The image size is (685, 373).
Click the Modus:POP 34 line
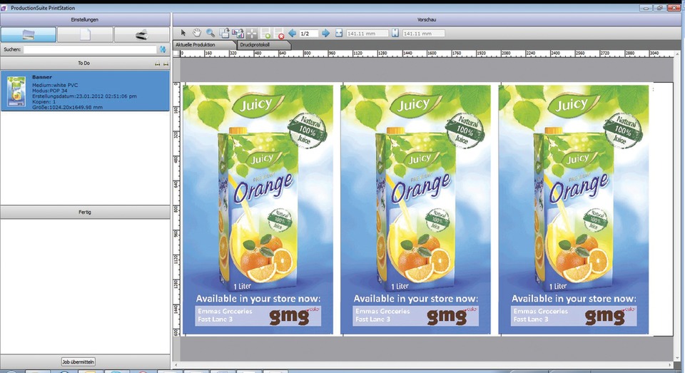click(49, 91)
